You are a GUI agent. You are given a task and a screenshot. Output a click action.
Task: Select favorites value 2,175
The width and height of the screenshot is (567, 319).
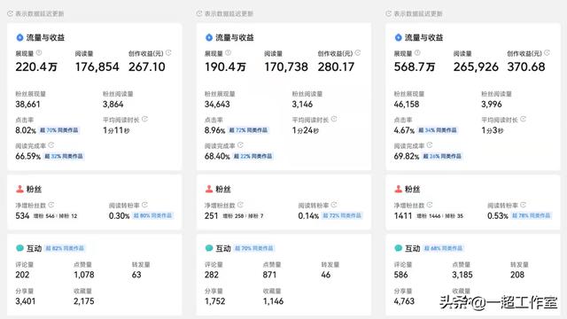pos(84,301)
